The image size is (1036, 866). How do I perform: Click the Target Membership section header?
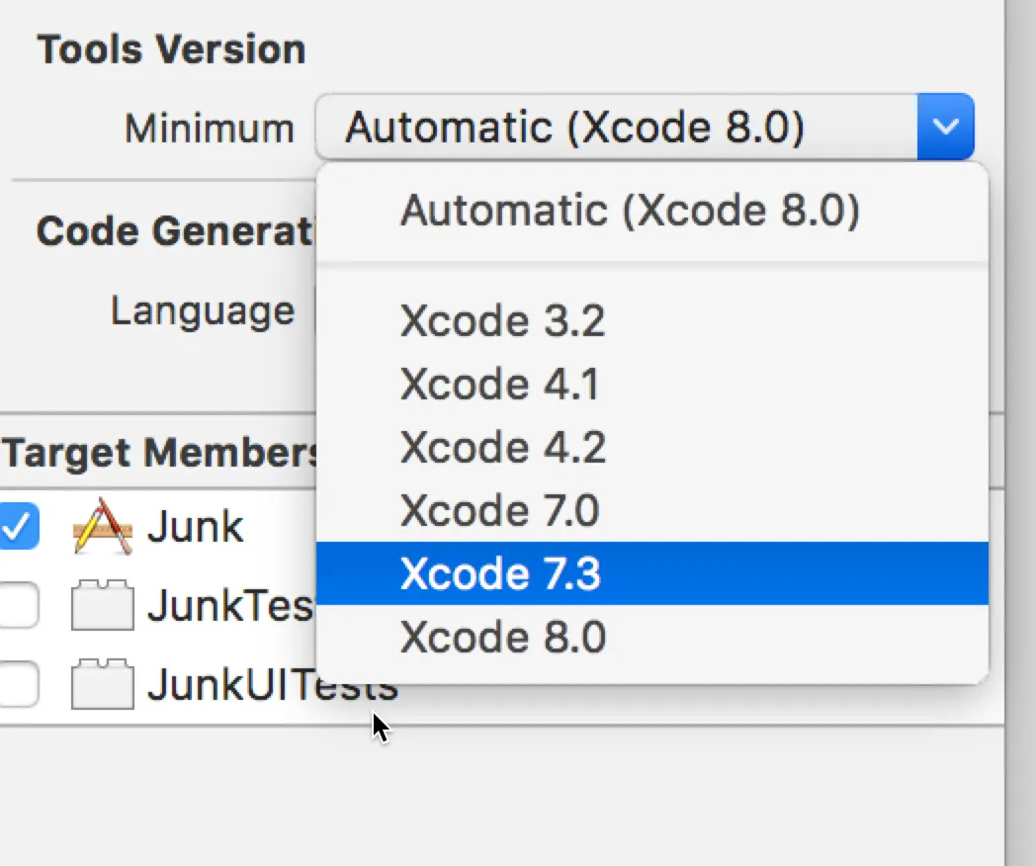163,454
